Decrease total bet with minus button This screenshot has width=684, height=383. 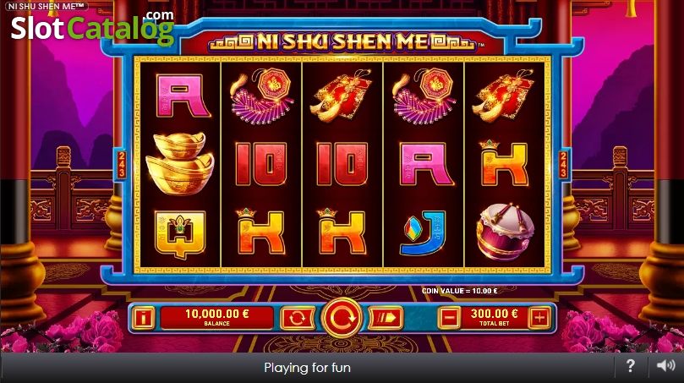click(x=449, y=318)
